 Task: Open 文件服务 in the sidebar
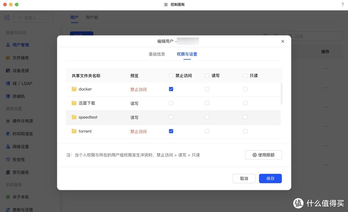pos(21,58)
